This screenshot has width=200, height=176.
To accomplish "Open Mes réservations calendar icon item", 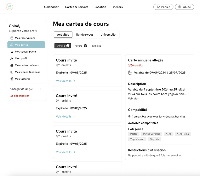I will click(12, 38).
